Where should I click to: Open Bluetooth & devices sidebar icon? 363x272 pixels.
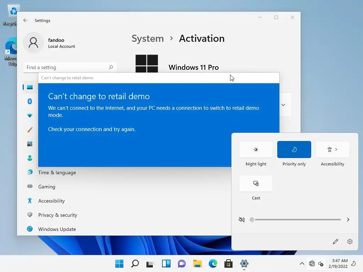coord(30,101)
